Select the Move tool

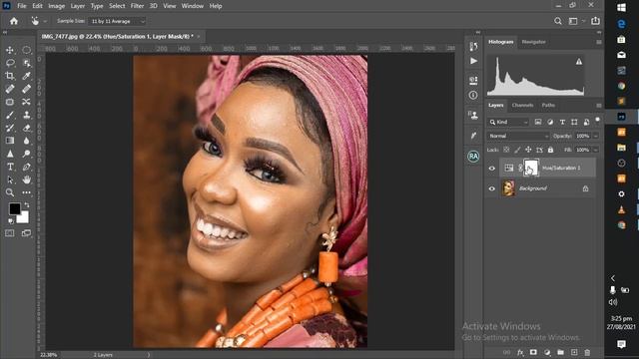[10, 50]
